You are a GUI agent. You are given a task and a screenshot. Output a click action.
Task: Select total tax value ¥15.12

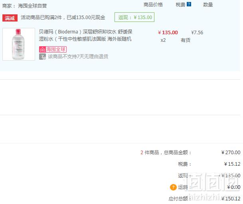point(232,164)
